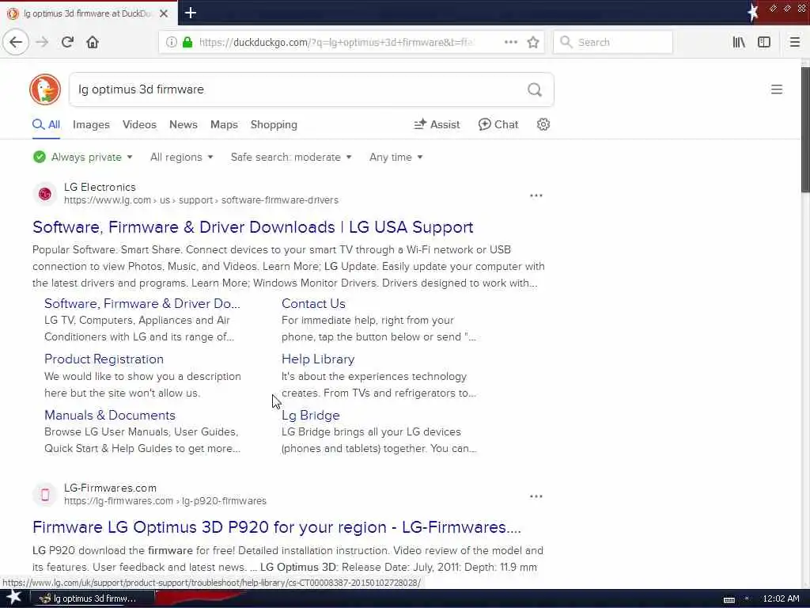Click the LG-Firmwares.com site favicon
The width and height of the screenshot is (810, 608).
point(45,495)
